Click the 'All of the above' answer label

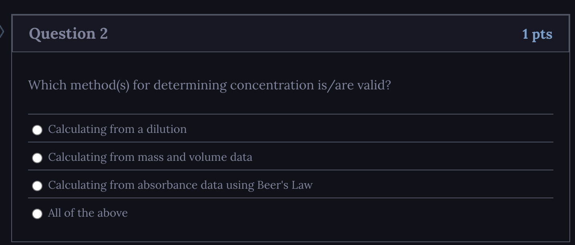click(x=87, y=213)
